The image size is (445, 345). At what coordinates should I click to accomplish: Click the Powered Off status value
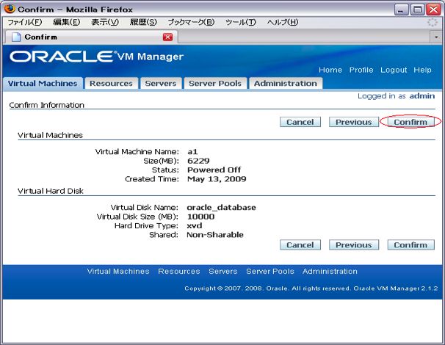(214, 170)
